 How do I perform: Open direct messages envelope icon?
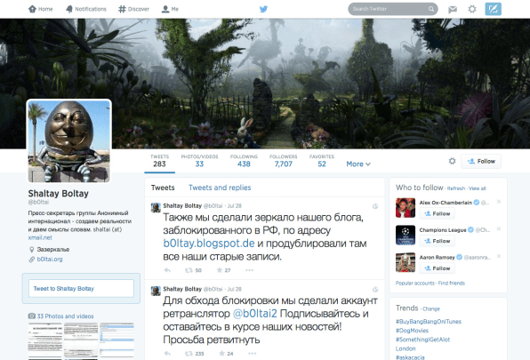tap(453, 10)
